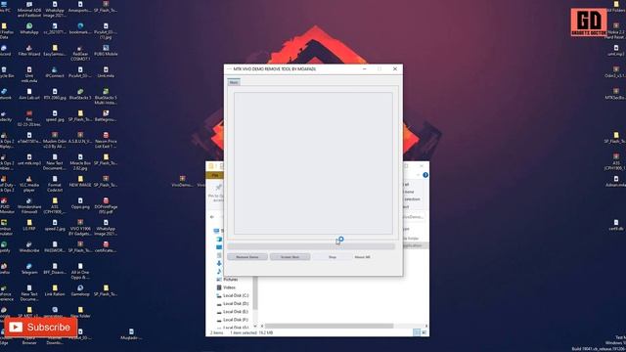Select the Aim Lab.url shortcut
This screenshot has width=626, height=352.
tap(29, 94)
